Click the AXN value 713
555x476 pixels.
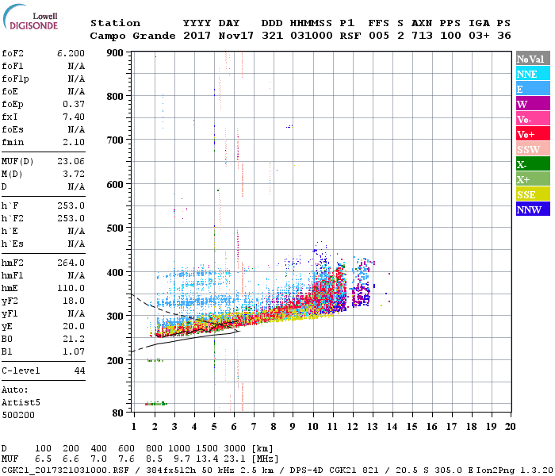click(422, 36)
